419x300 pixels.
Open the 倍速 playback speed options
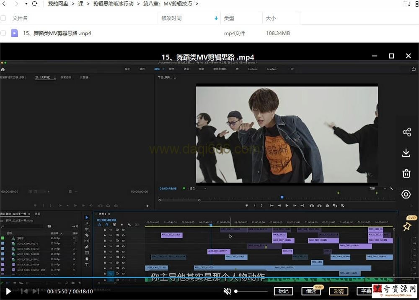(311, 291)
